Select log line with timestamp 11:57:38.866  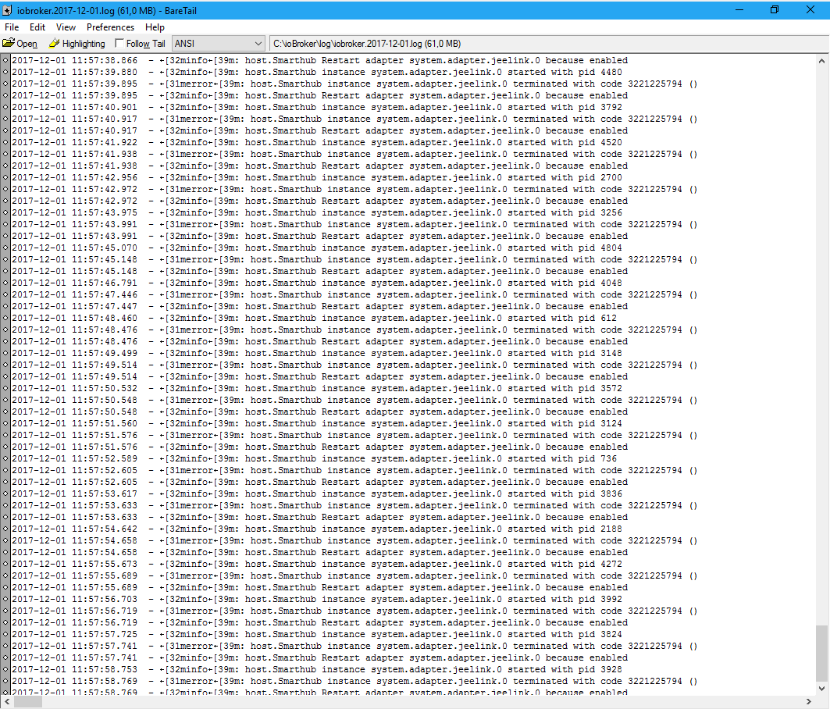click(319, 60)
